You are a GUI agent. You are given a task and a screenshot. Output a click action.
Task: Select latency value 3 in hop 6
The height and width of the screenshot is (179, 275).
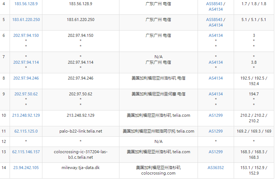pos(254,35)
